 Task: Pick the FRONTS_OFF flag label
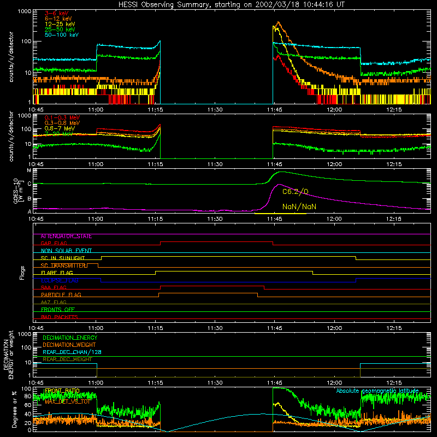[x=58, y=310]
